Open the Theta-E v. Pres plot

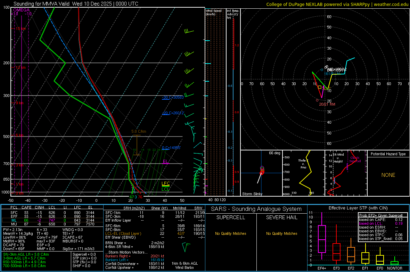click(303, 173)
